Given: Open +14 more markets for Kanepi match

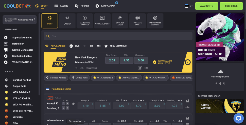Looking at the screenshot, I should click(187, 107).
